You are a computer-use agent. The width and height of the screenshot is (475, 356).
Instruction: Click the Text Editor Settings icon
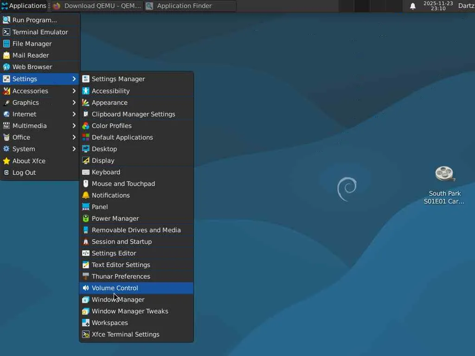[86, 265]
